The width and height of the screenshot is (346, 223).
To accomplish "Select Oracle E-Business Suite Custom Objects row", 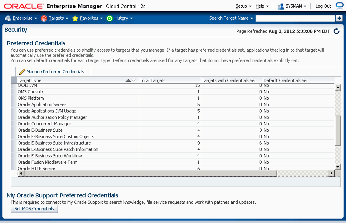I will [x=172, y=137].
